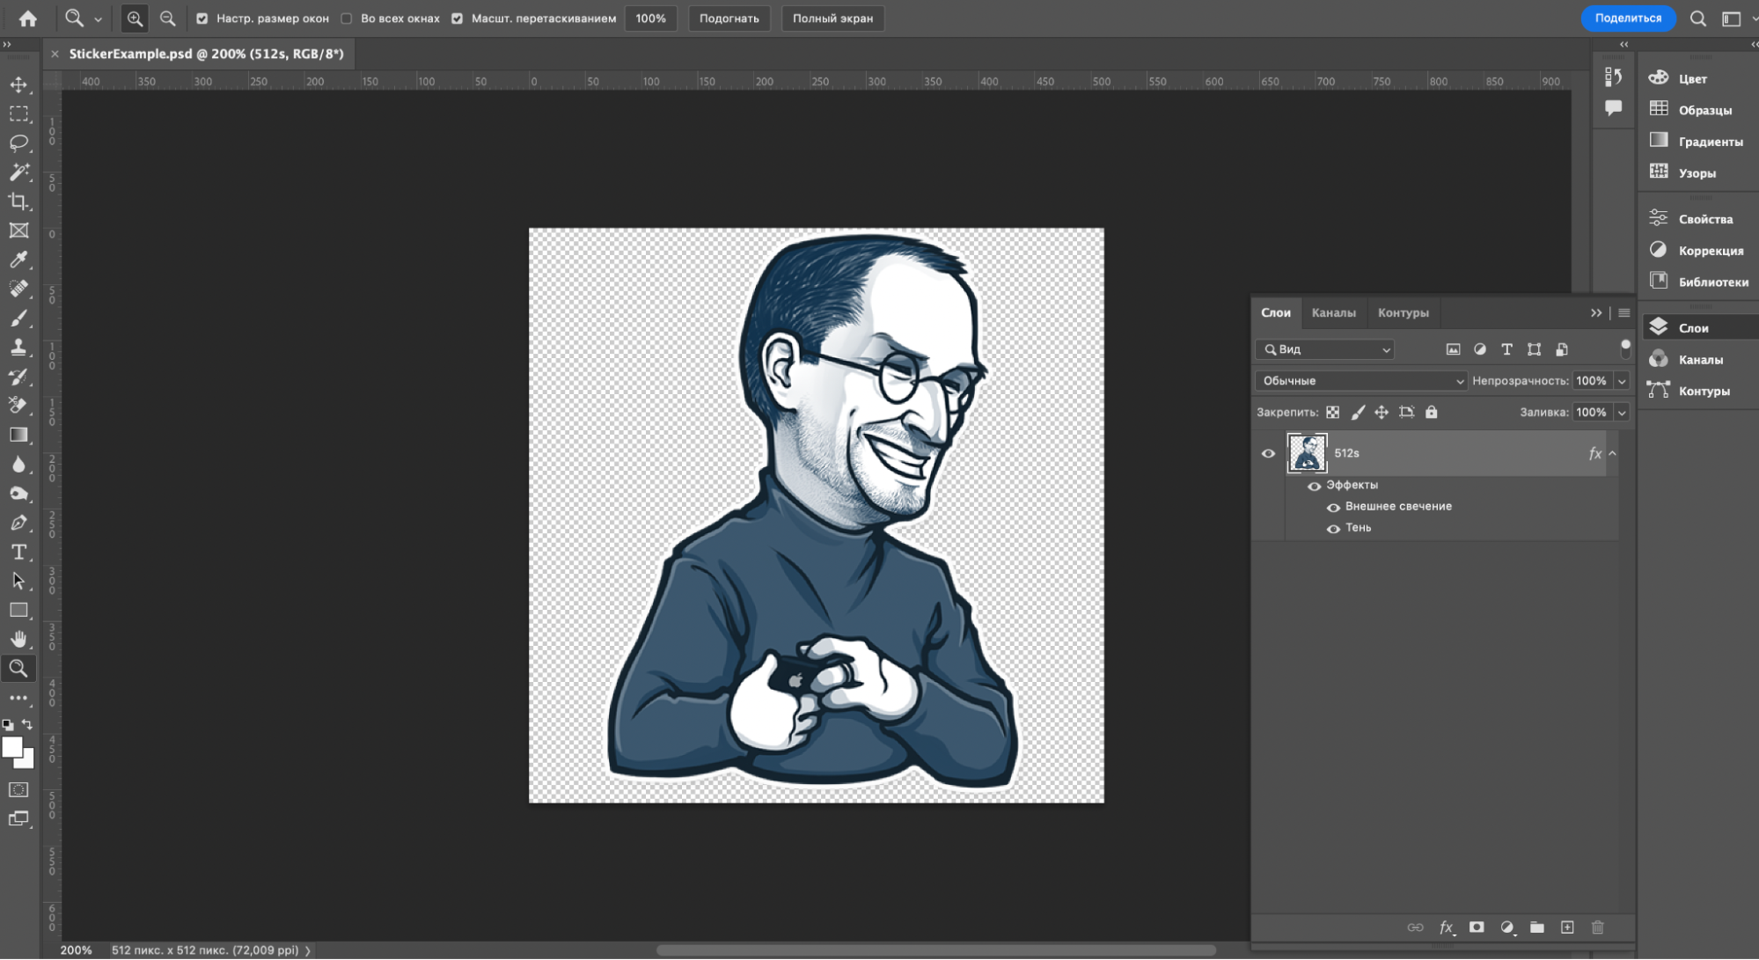The width and height of the screenshot is (1759, 960).
Task: Select the Move tool
Action: [x=18, y=84]
